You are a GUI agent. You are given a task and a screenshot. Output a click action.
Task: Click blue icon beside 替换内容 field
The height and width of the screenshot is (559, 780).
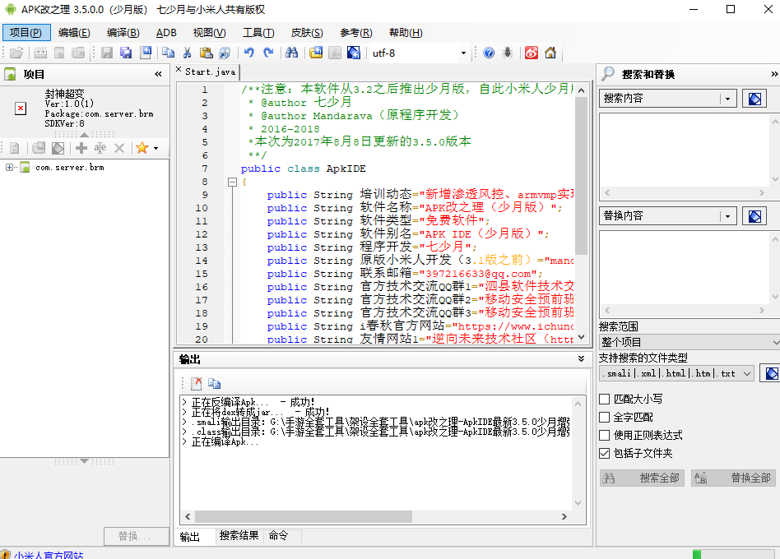coord(754,216)
